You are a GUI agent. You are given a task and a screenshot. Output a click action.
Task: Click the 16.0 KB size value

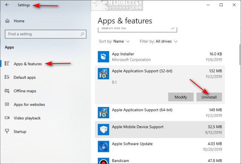(216, 54)
